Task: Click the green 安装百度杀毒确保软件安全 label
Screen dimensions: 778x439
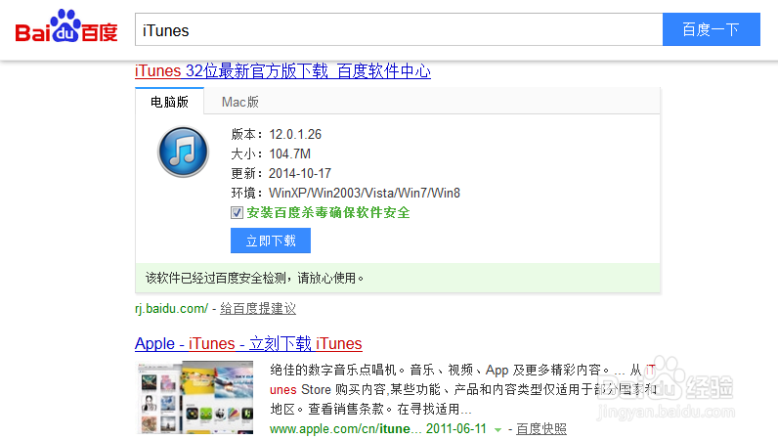Action: coord(328,212)
